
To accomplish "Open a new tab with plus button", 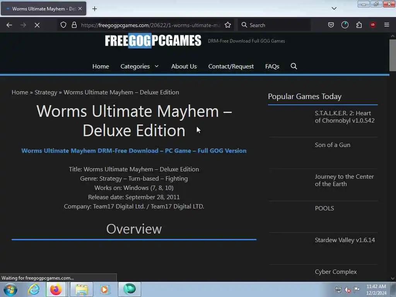I will pyautogui.click(x=94, y=9).
